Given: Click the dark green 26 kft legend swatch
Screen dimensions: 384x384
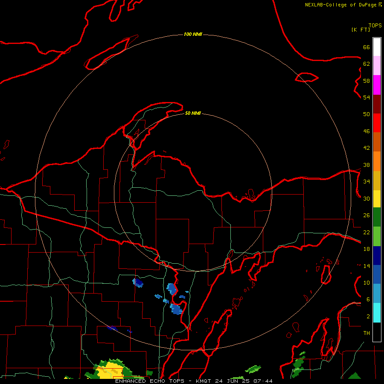Looking at the screenshot, I should [x=377, y=217].
